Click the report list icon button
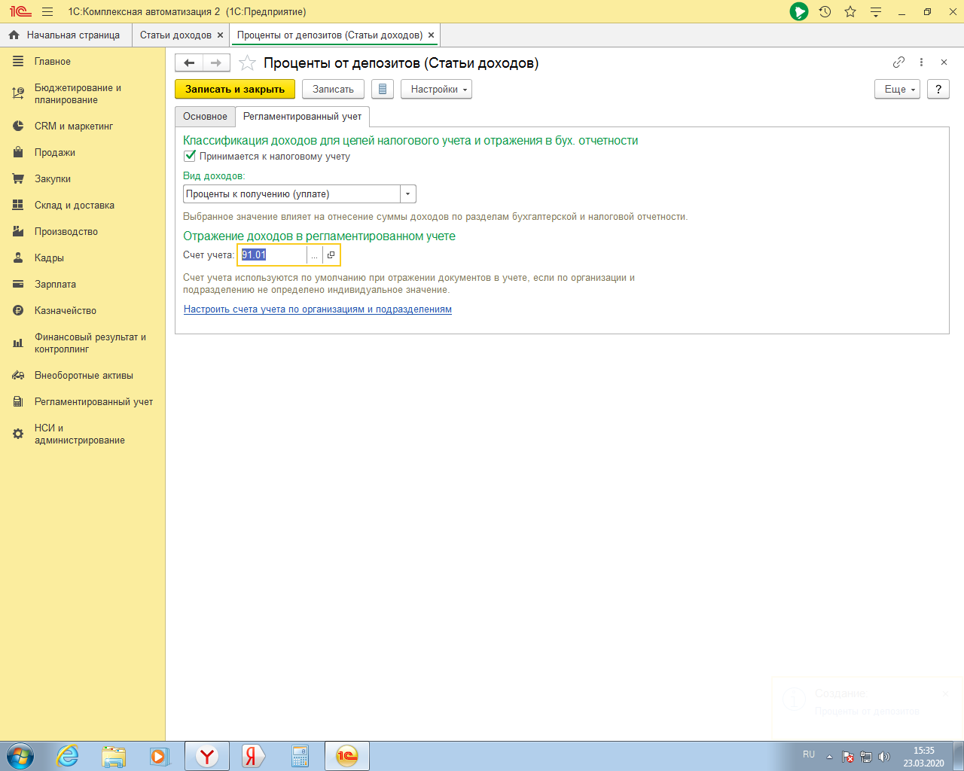964x771 pixels. pyautogui.click(x=383, y=89)
